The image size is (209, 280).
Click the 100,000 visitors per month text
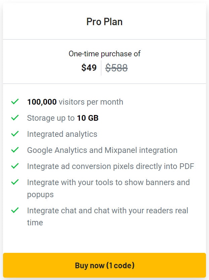point(75,102)
